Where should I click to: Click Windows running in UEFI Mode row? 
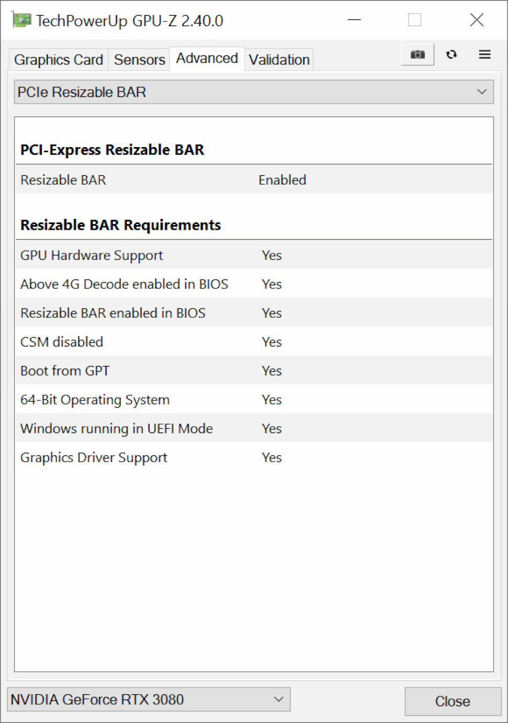pos(254,428)
